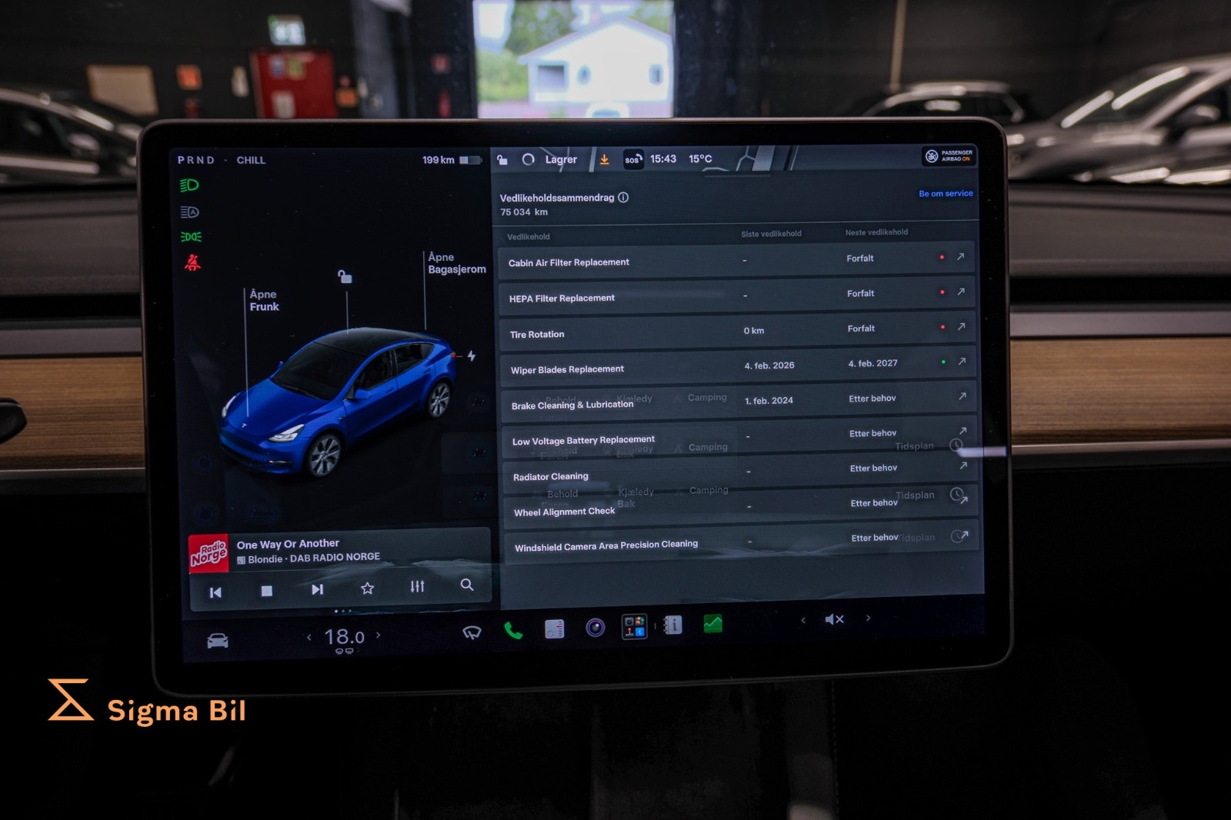Viewport: 1231px width, 820px height.
Task: Lower volume with left chevron
Action: click(x=803, y=620)
